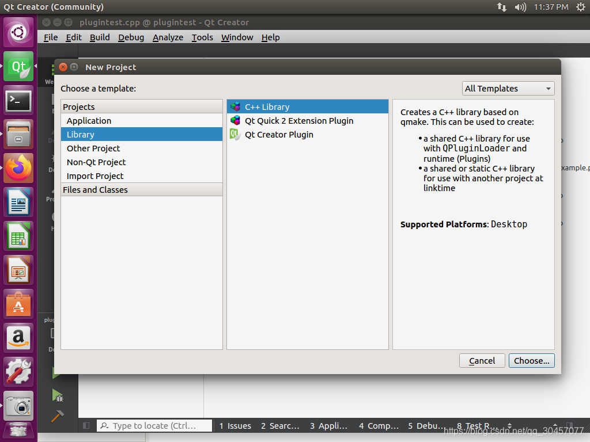Open the File menu
The width and height of the screenshot is (590, 442).
(51, 37)
